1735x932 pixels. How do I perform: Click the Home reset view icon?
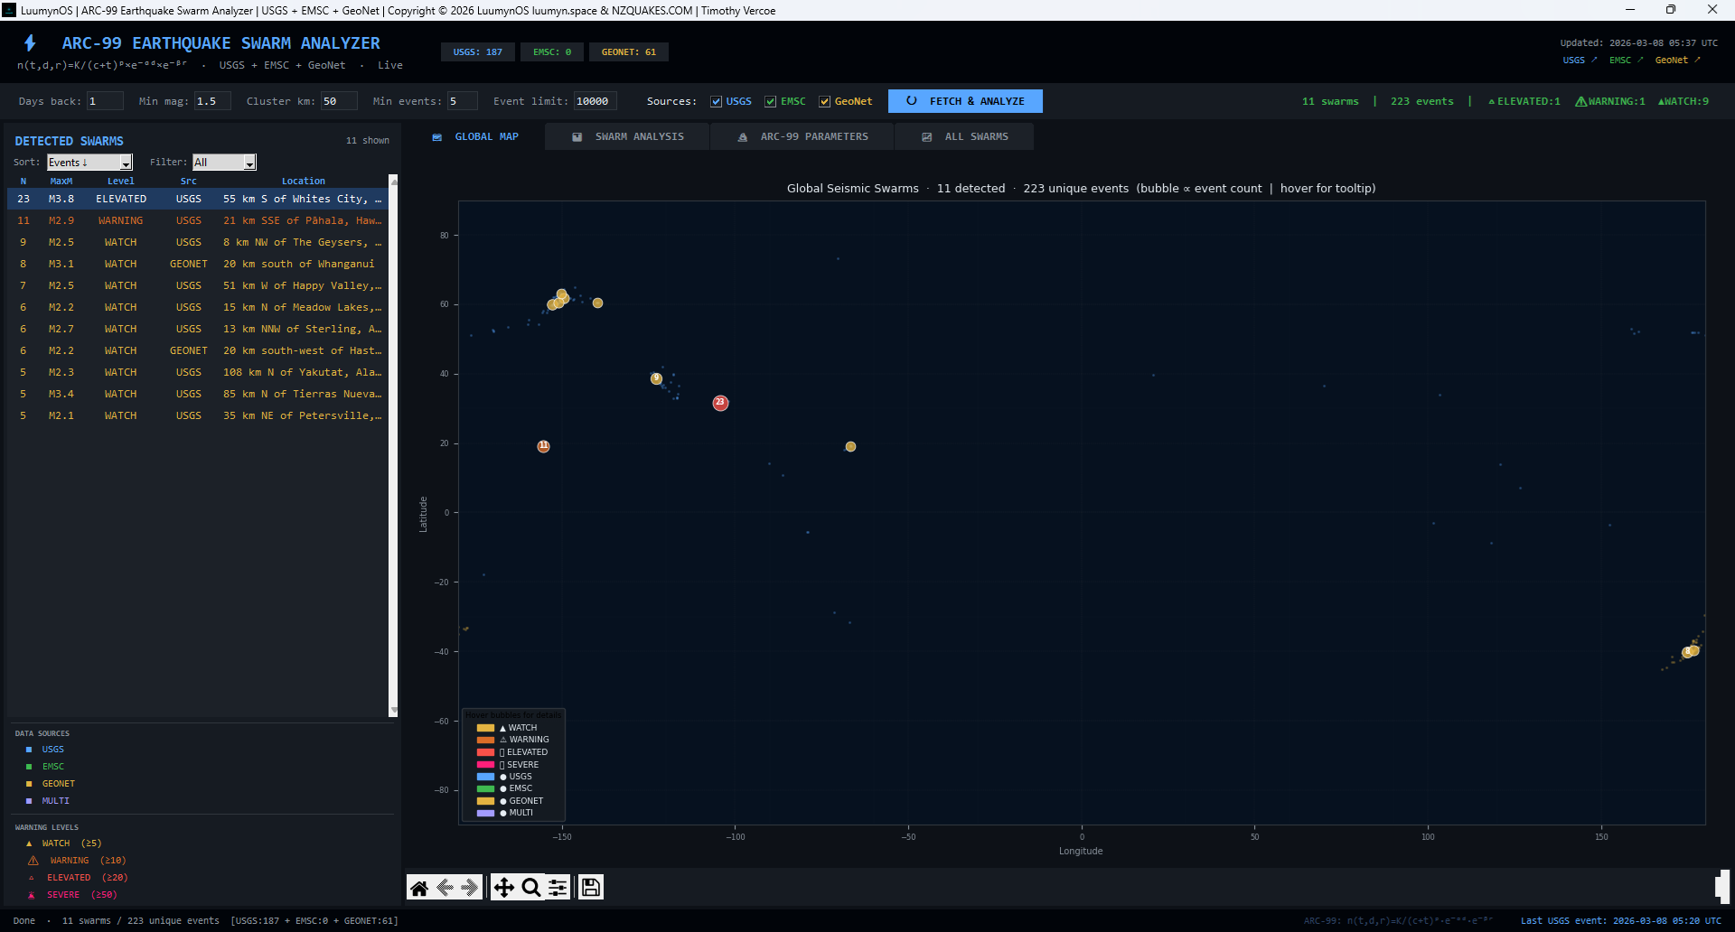[x=419, y=888]
